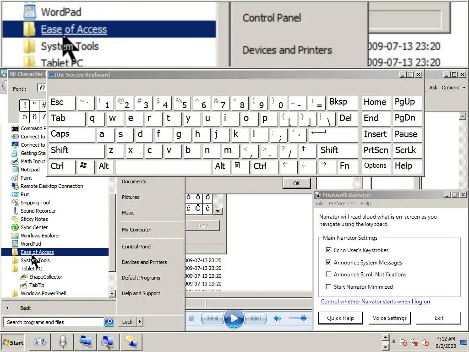Open Control whether Narrator starts link
Screen dimensions: 469x352
point(376,302)
